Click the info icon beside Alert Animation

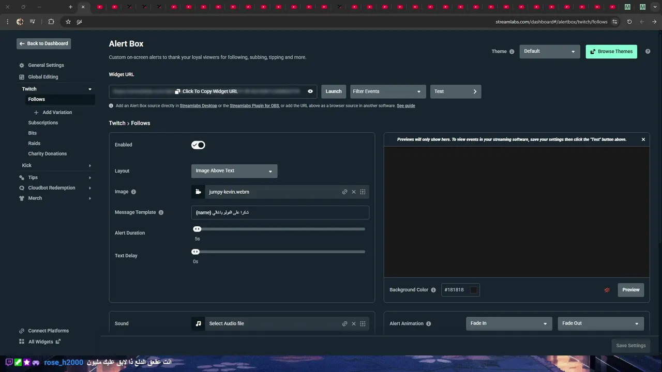coord(428,324)
